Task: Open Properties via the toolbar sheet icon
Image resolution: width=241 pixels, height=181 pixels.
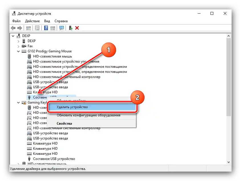Action: (x=37, y=28)
